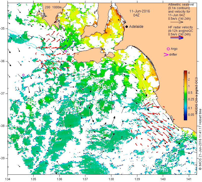Viewport: 202px width, 182px height.
Task: Click the longitude axis label '140'
Action: pyautogui.click(x=163, y=179)
